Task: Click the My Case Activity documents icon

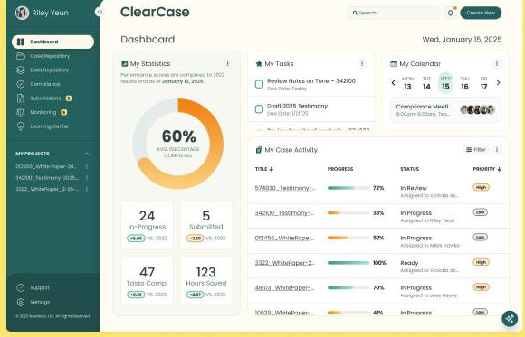Action: pyautogui.click(x=259, y=150)
